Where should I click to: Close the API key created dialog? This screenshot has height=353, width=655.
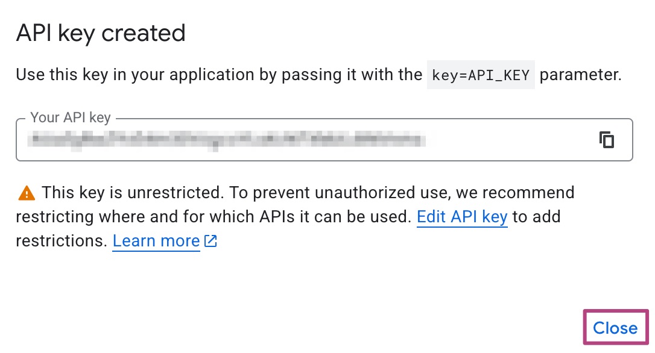coord(615,328)
